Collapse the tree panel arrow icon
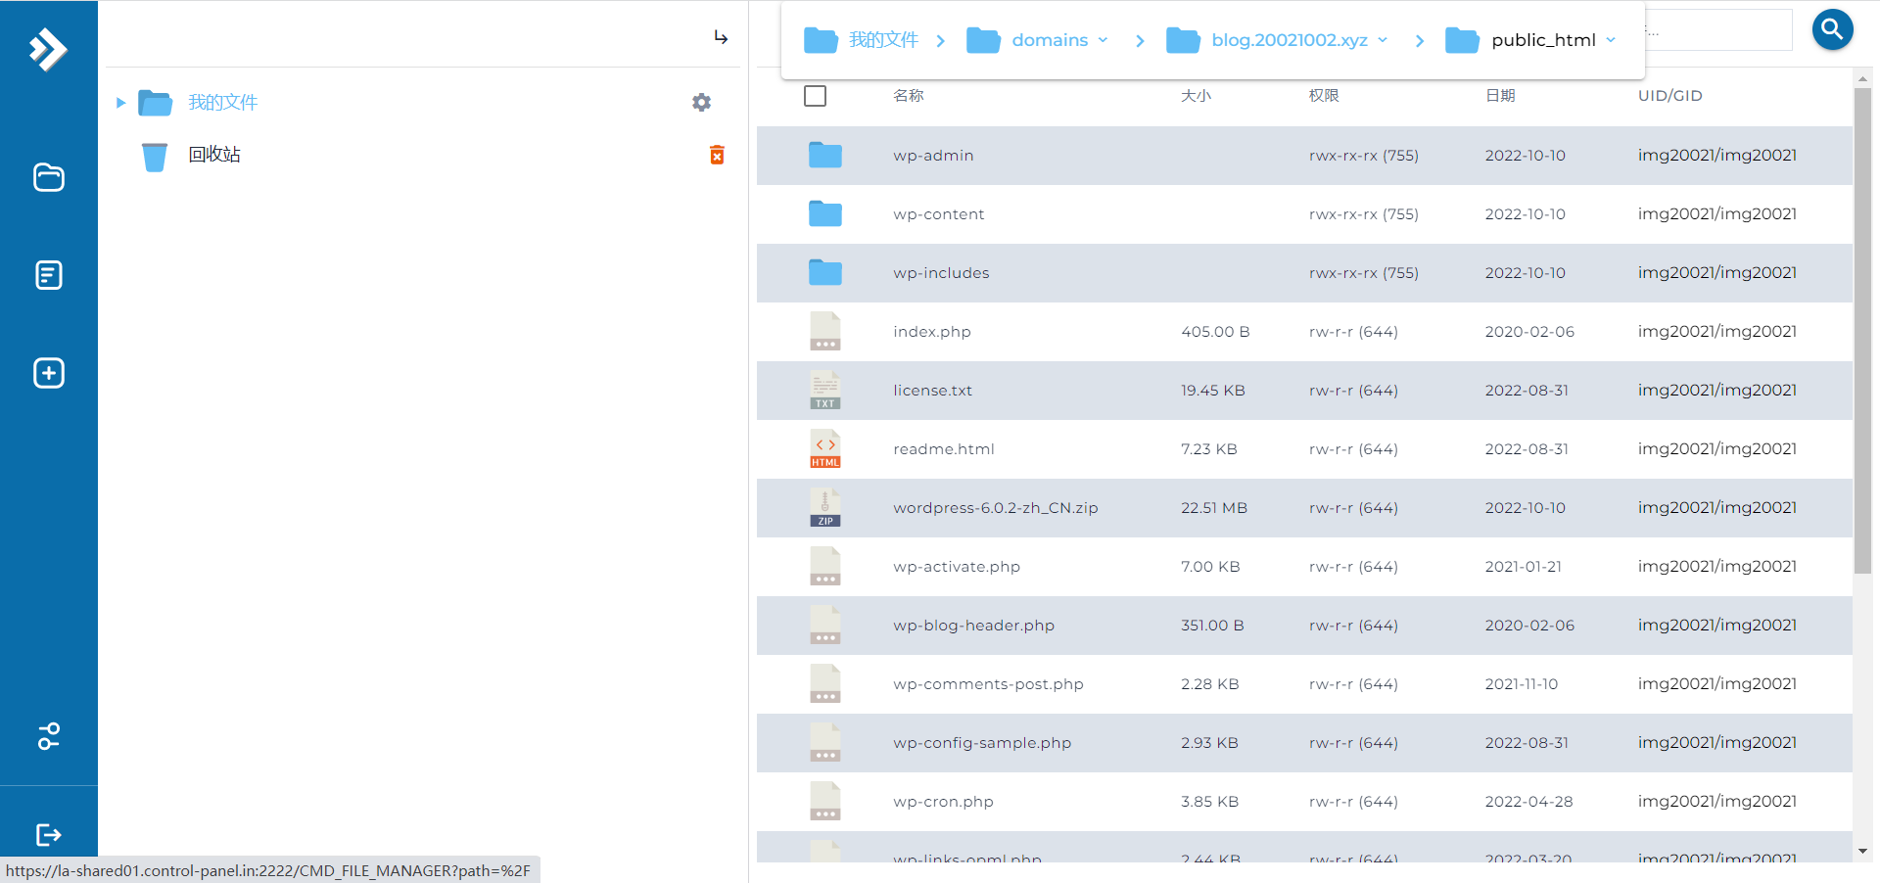The image size is (1880, 883). [721, 37]
